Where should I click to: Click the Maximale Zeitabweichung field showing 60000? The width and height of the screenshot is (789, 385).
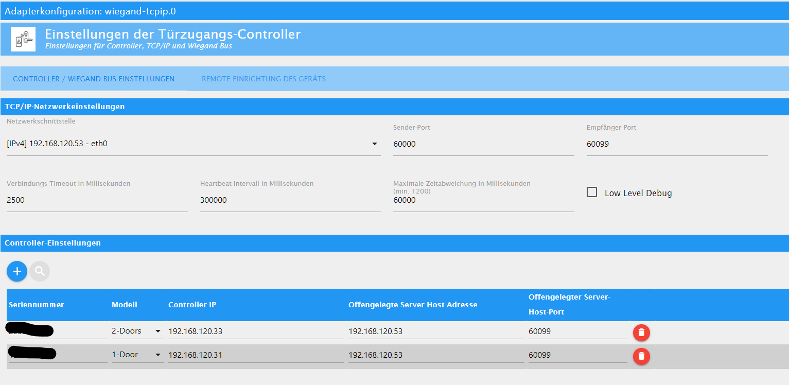(483, 200)
